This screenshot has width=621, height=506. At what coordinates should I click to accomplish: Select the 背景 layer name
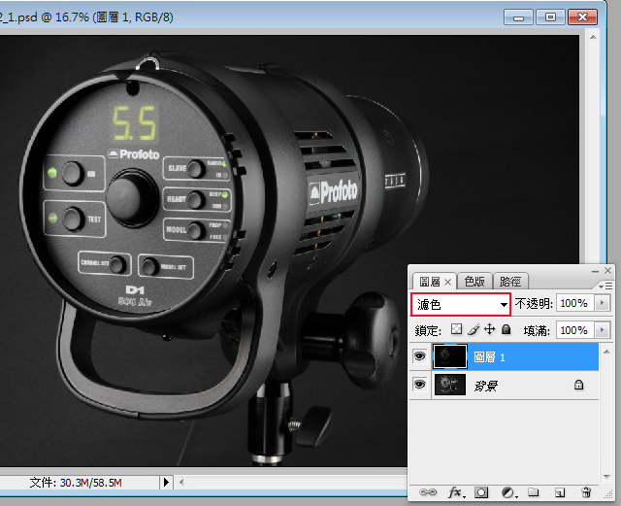(x=485, y=386)
